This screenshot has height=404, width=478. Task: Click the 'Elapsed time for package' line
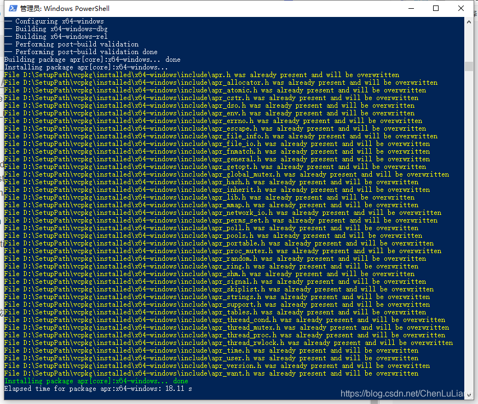coord(98,389)
